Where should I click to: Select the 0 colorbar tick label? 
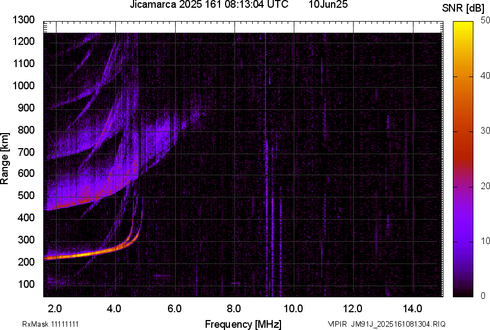pyautogui.click(x=483, y=296)
